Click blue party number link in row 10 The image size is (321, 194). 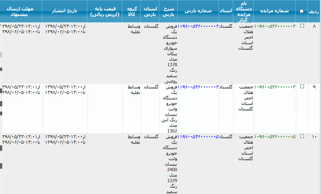click(198, 137)
